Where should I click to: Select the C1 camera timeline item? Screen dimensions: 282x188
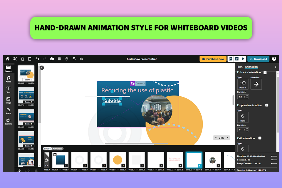tap(47, 160)
